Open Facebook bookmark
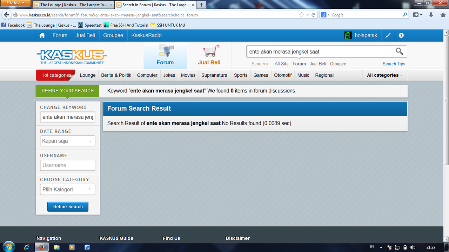The image size is (449, 252). pos(13,25)
